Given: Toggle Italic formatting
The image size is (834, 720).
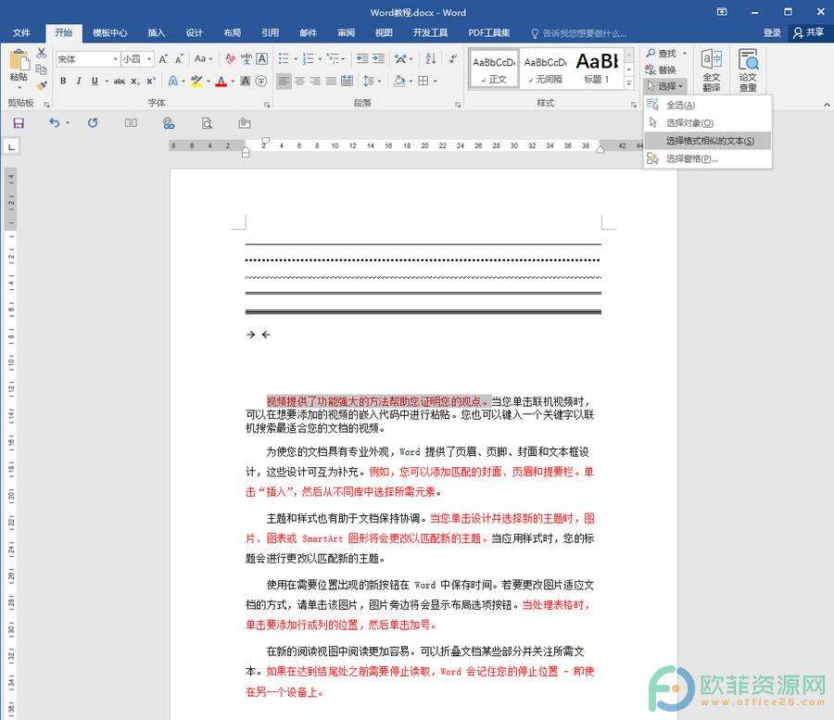Looking at the screenshot, I should pos(79,81).
